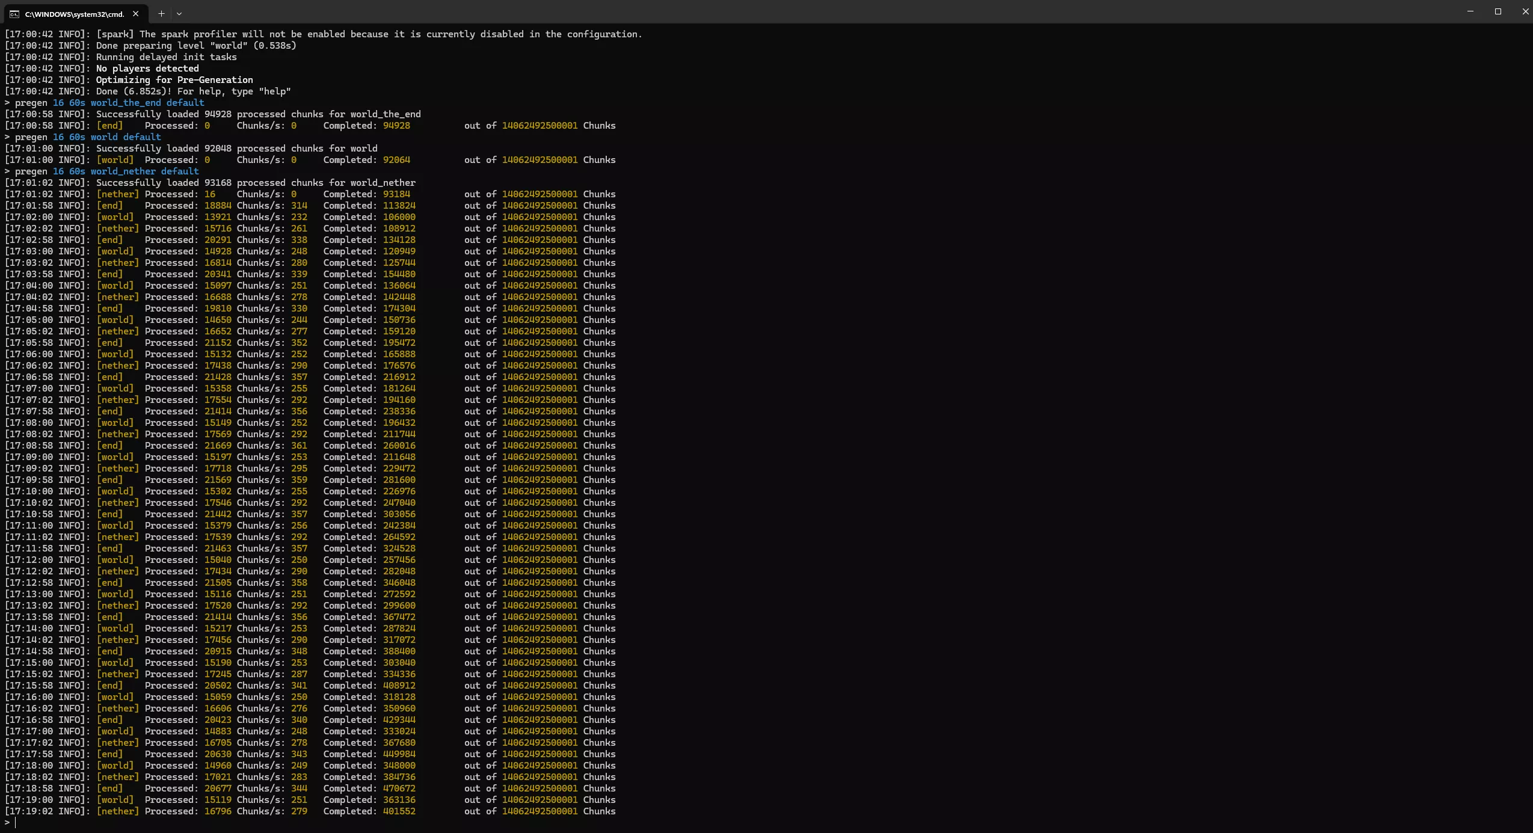Click Completed value 281600 at 17:09:58

pyautogui.click(x=399, y=480)
